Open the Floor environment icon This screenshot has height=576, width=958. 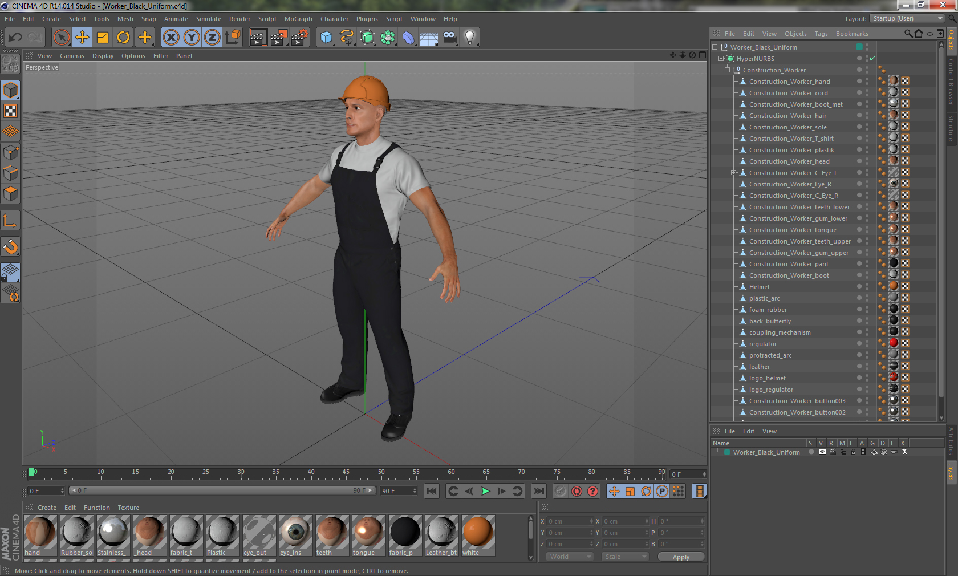429,38
